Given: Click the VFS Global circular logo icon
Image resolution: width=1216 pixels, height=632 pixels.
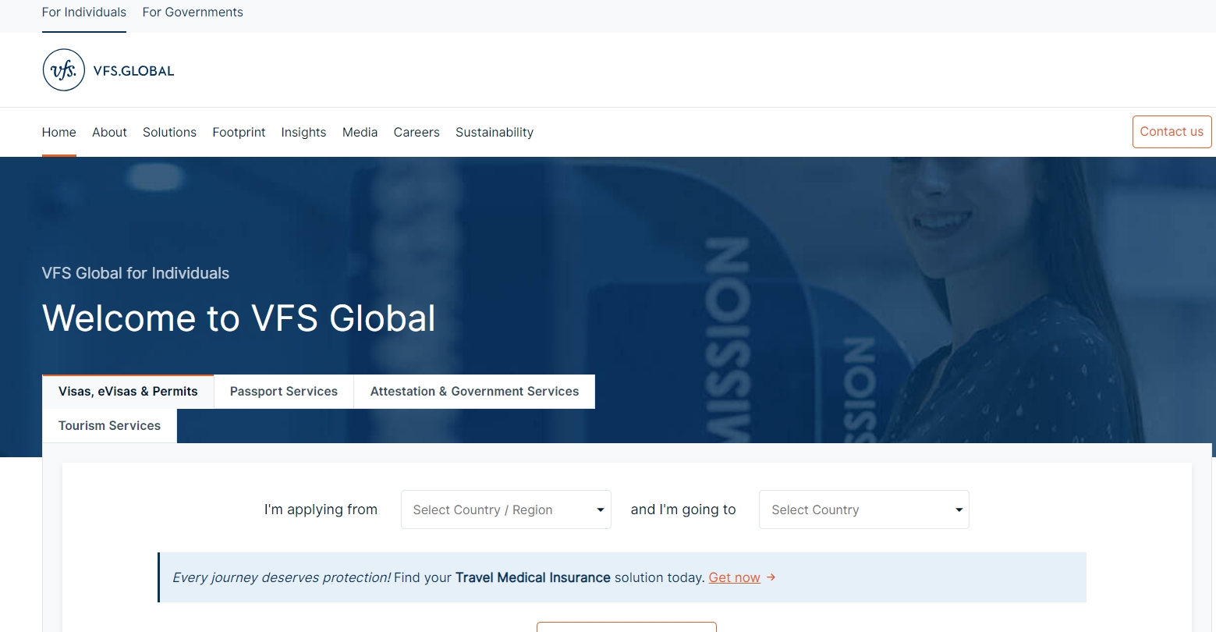Looking at the screenshot, I should [x=64, y=70].
